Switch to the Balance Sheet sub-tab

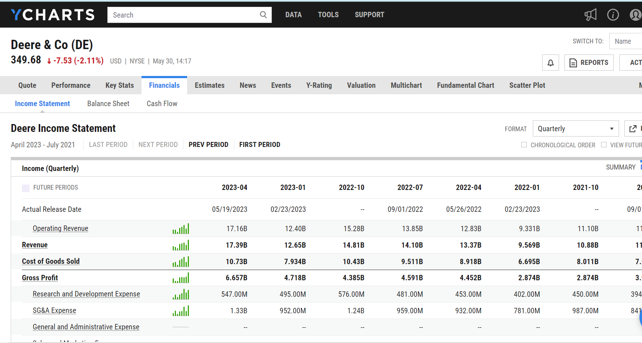[108, 104]
